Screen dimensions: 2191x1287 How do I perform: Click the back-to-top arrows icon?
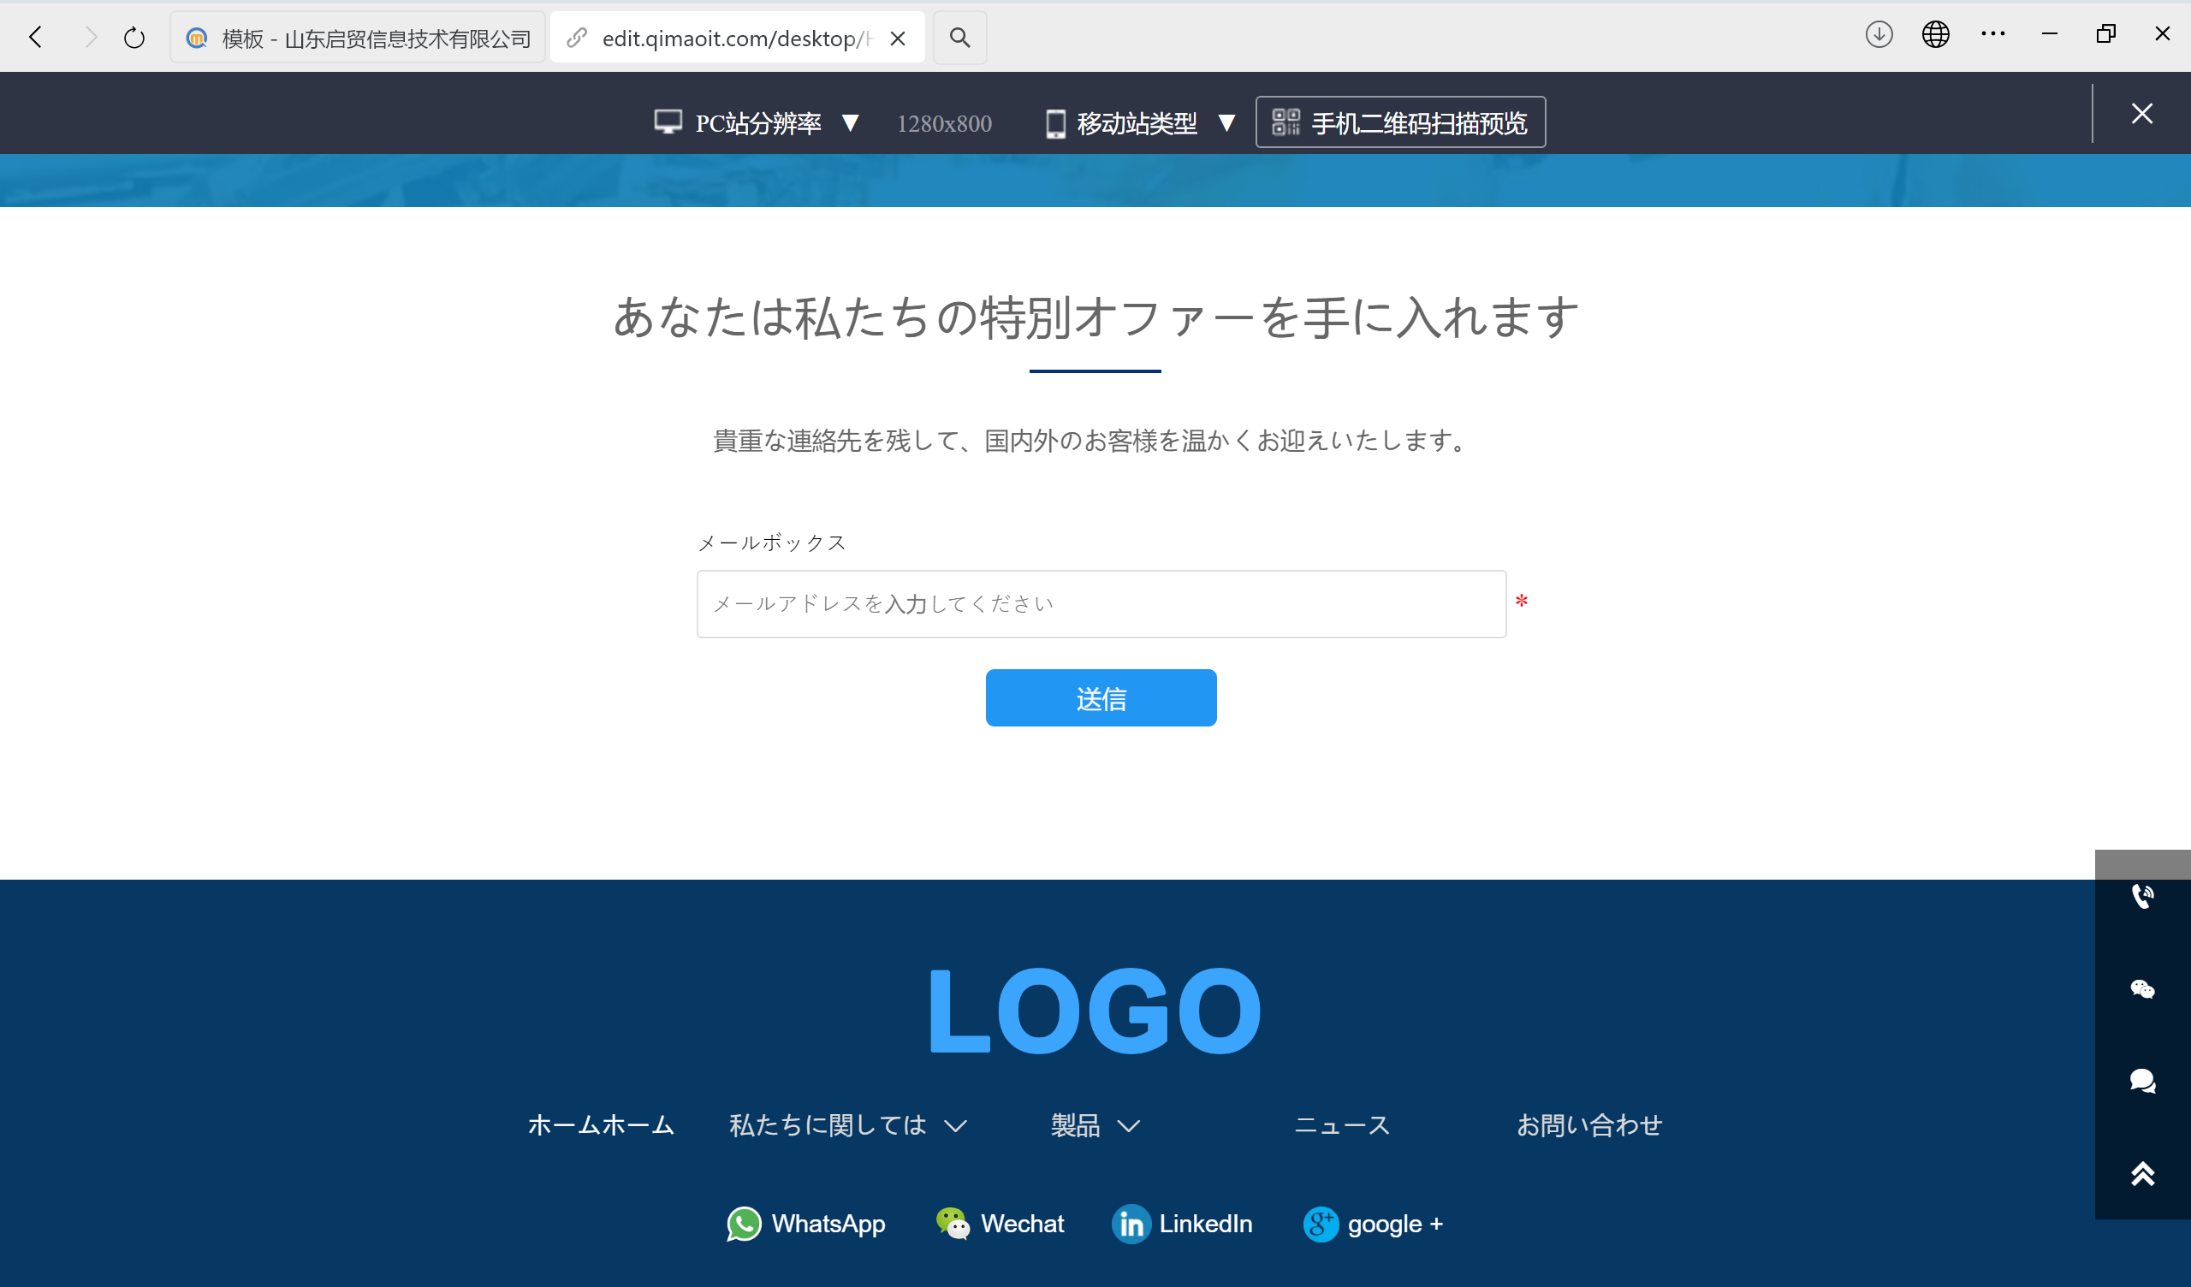tap(2143, 1174)
